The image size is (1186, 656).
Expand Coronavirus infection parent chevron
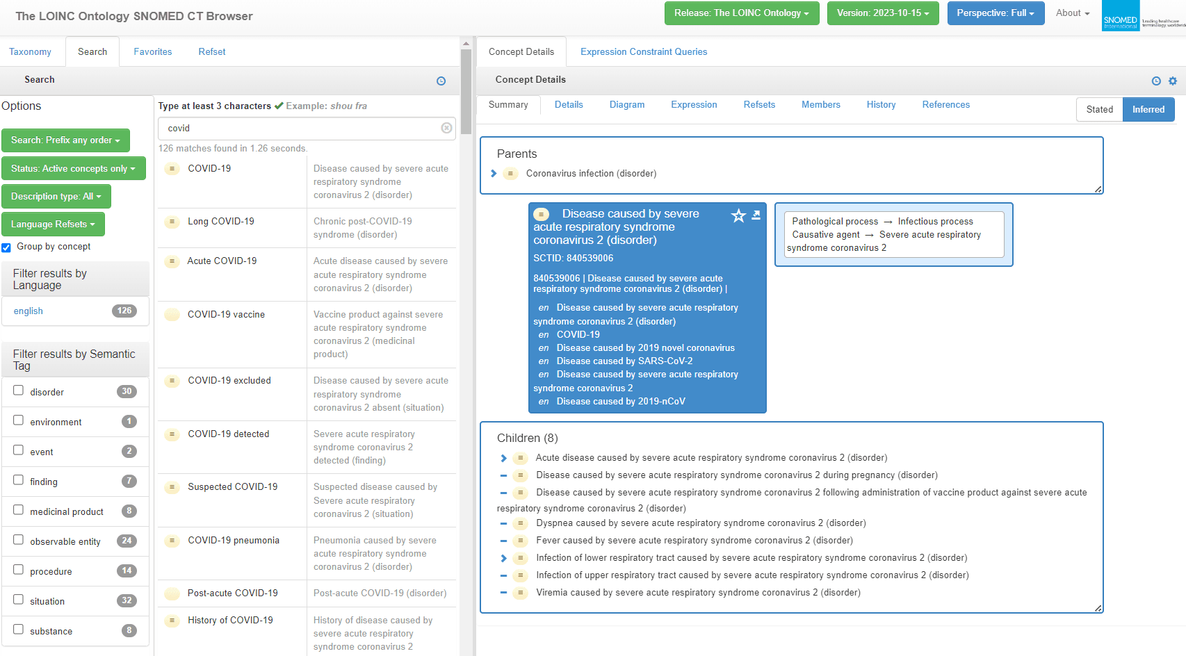click(494, 174)
